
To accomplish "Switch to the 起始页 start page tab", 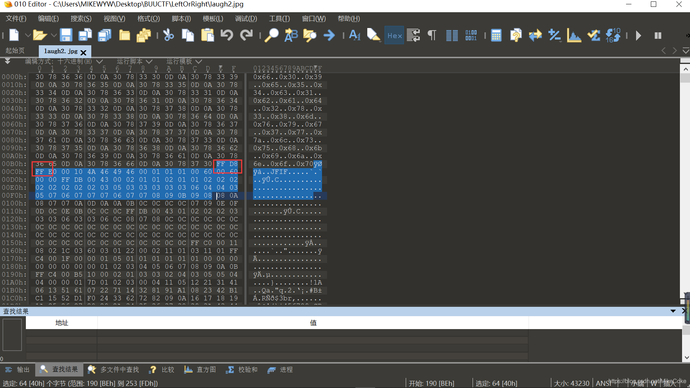I will coord(15,51).
